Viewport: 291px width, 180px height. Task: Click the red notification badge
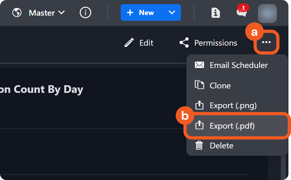click(x=244, y=8)
